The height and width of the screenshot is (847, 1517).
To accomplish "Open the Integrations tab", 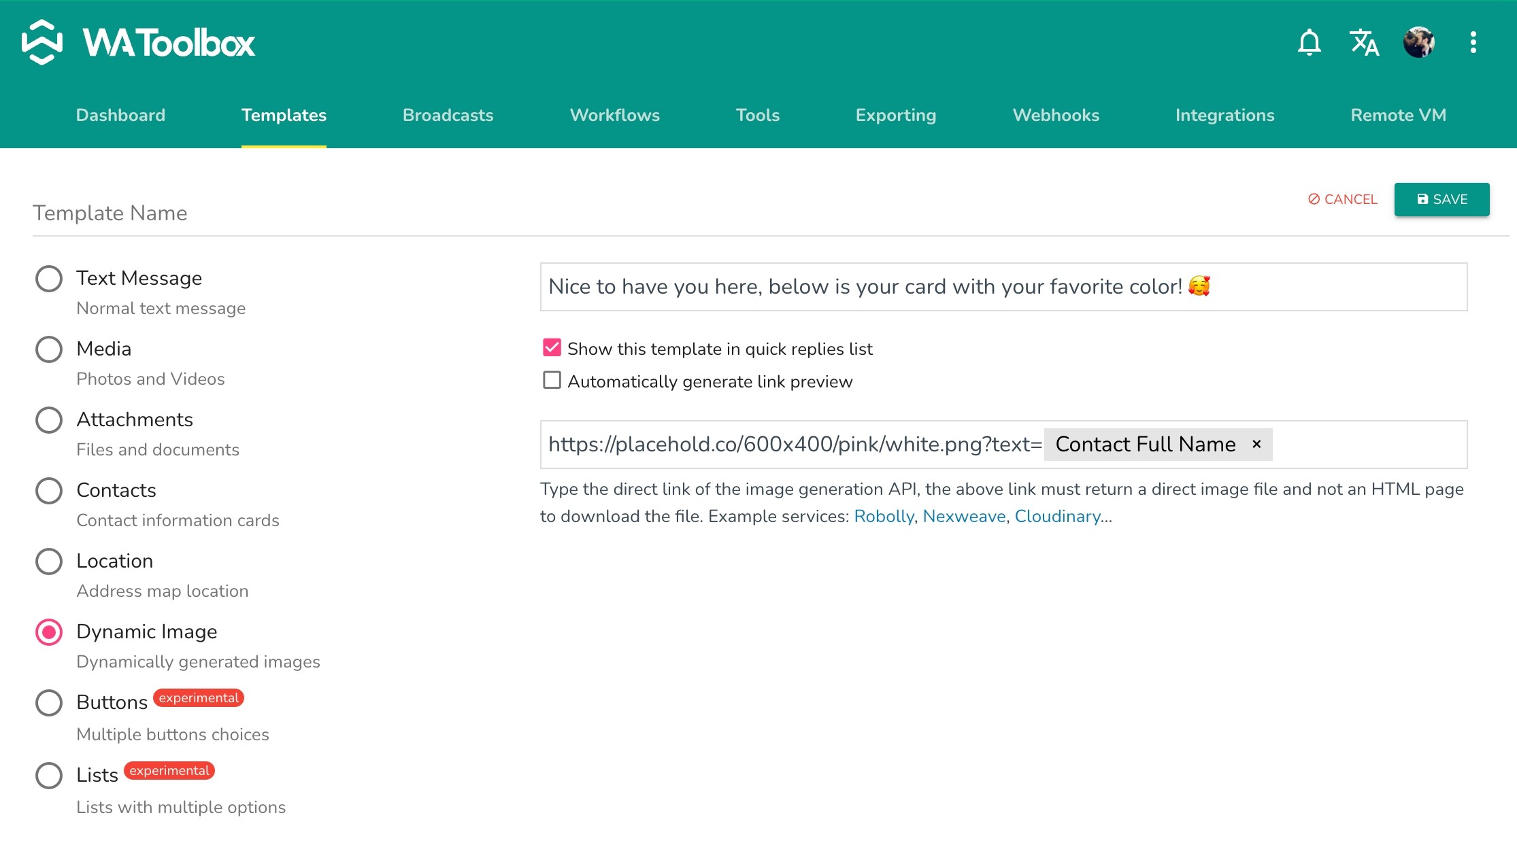I will (1224, 115).
